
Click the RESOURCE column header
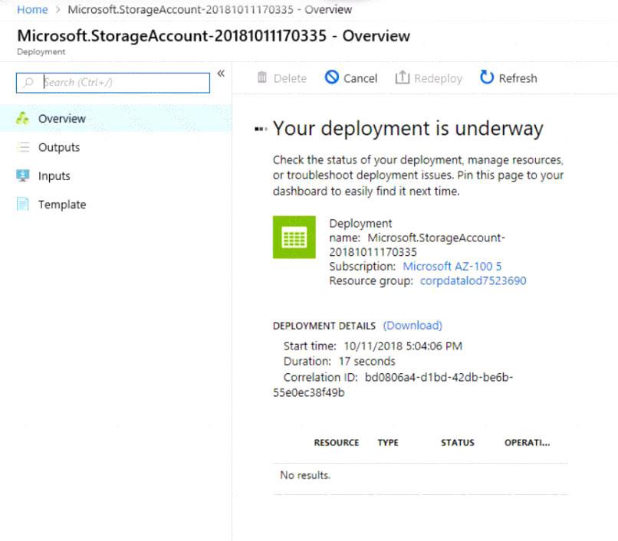pyautogui.click(x=336, y=442)
